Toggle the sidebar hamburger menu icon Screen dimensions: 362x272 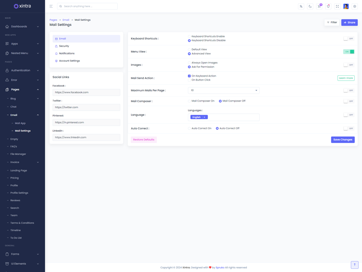click(x=51, y=6)
